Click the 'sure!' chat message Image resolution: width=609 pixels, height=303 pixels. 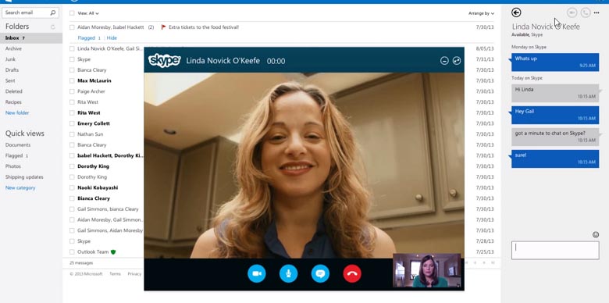coord(555,159)
